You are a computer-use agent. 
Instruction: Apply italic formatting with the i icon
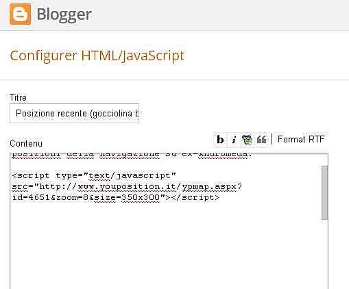(x=234, y=140)
